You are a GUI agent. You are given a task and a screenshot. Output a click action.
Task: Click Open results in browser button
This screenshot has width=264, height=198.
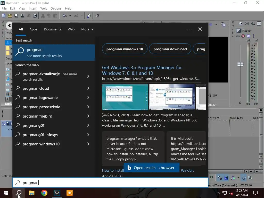152,168
